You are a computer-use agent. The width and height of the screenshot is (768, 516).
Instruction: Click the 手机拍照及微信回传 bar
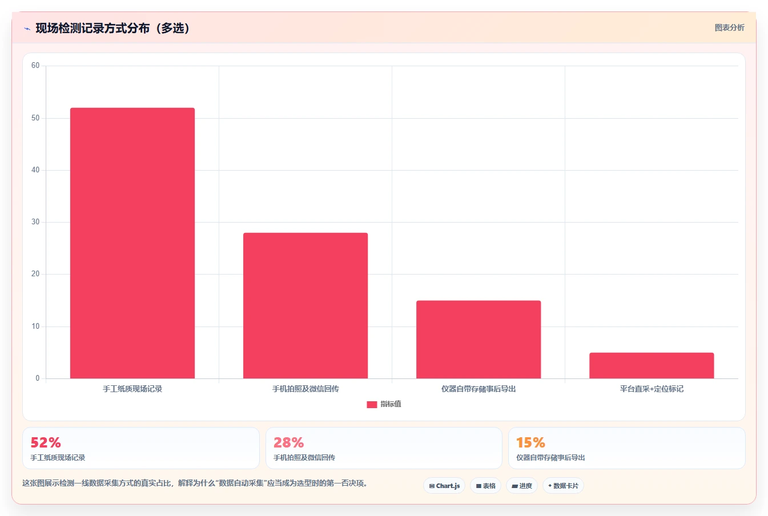click(305, 305)
